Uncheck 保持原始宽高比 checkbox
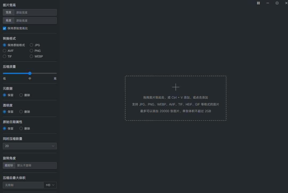Screen dimensions: 288x193 pyautogui.click(x=5, y=28)
